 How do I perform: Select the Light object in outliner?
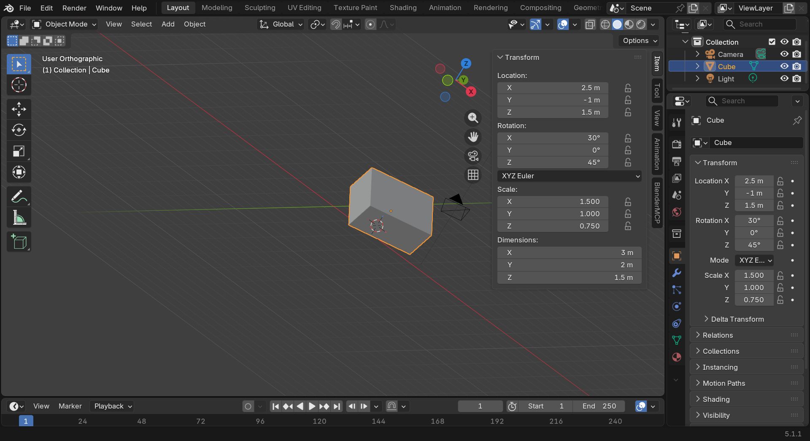[x=726, y=79]
